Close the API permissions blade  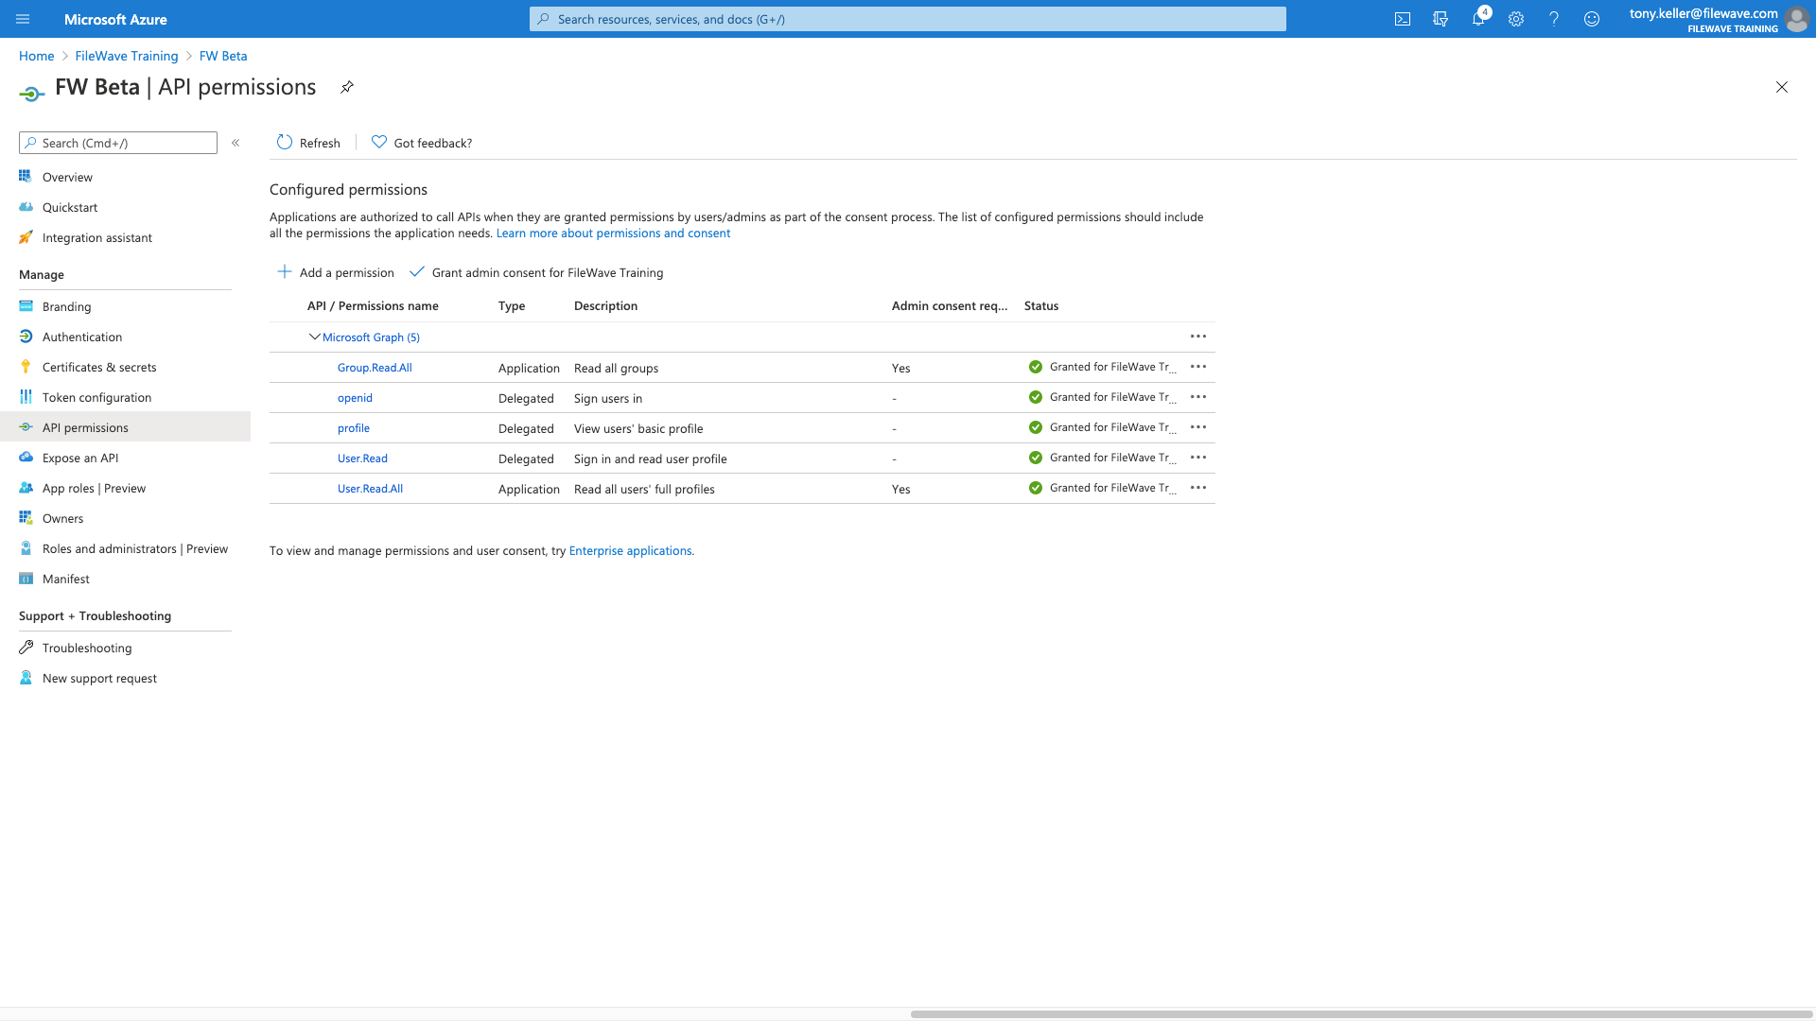point(1782,87)
